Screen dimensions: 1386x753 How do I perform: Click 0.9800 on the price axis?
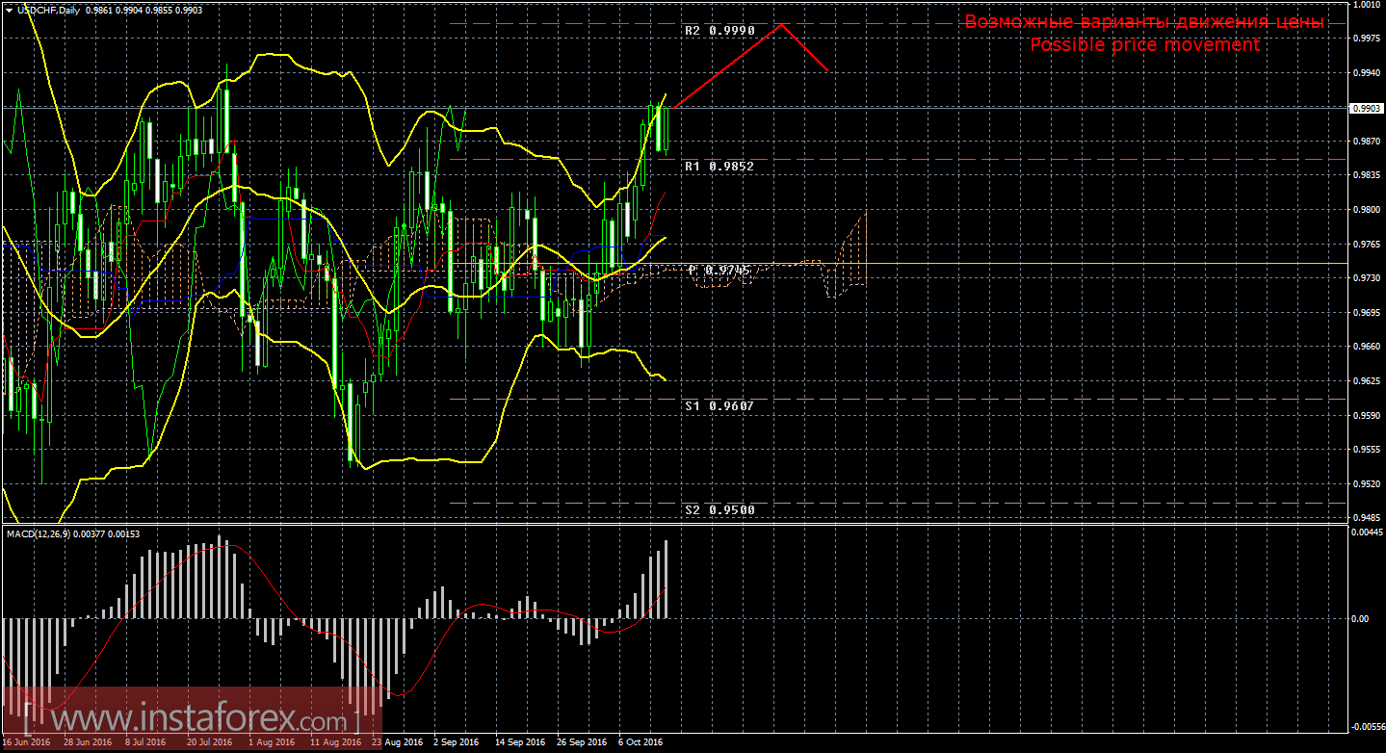click(x=1367, y=210)
